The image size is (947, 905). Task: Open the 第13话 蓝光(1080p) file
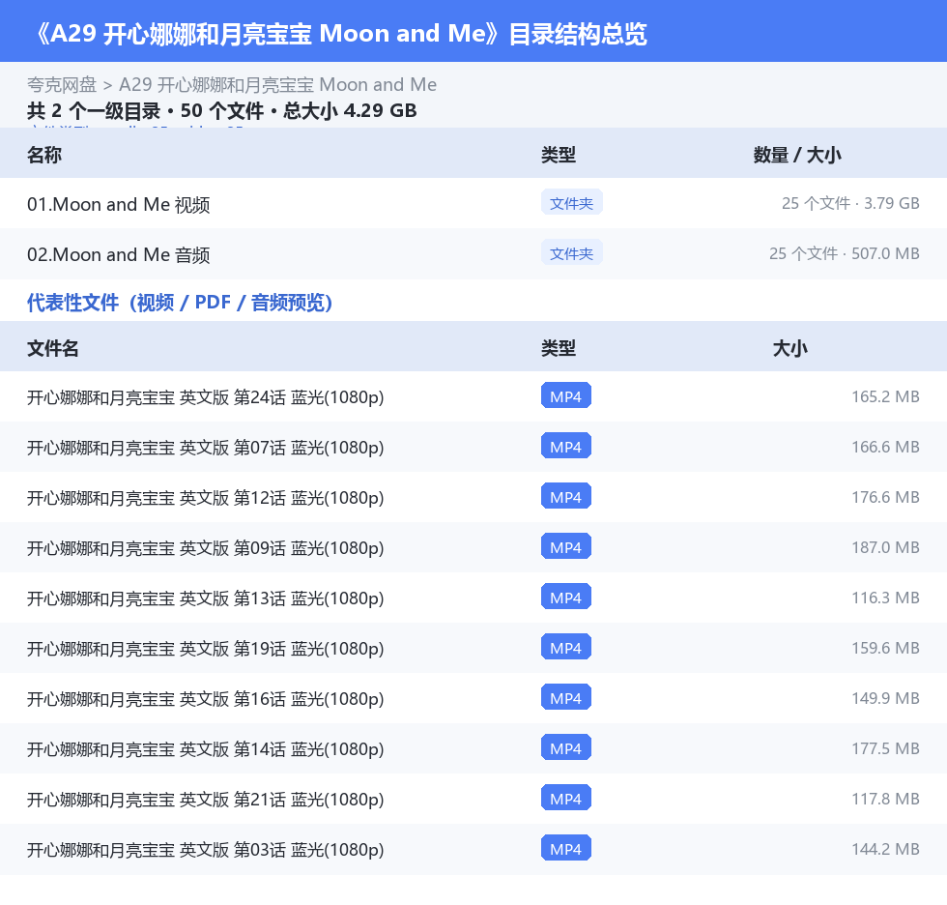[x=205, y=598]
